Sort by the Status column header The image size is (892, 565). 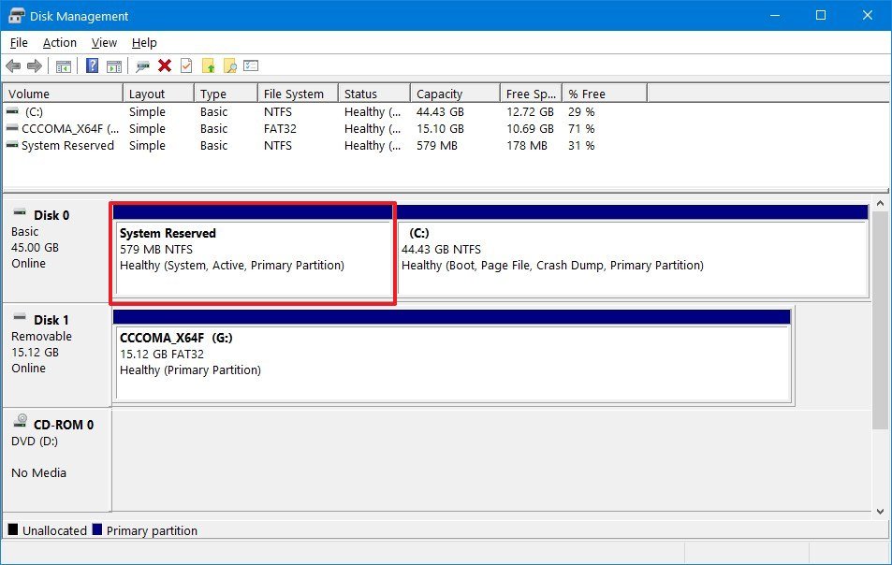374,94
